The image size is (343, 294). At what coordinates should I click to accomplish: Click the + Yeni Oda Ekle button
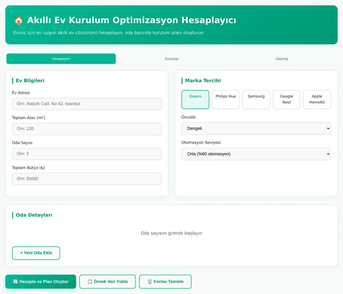pos(36,253)
